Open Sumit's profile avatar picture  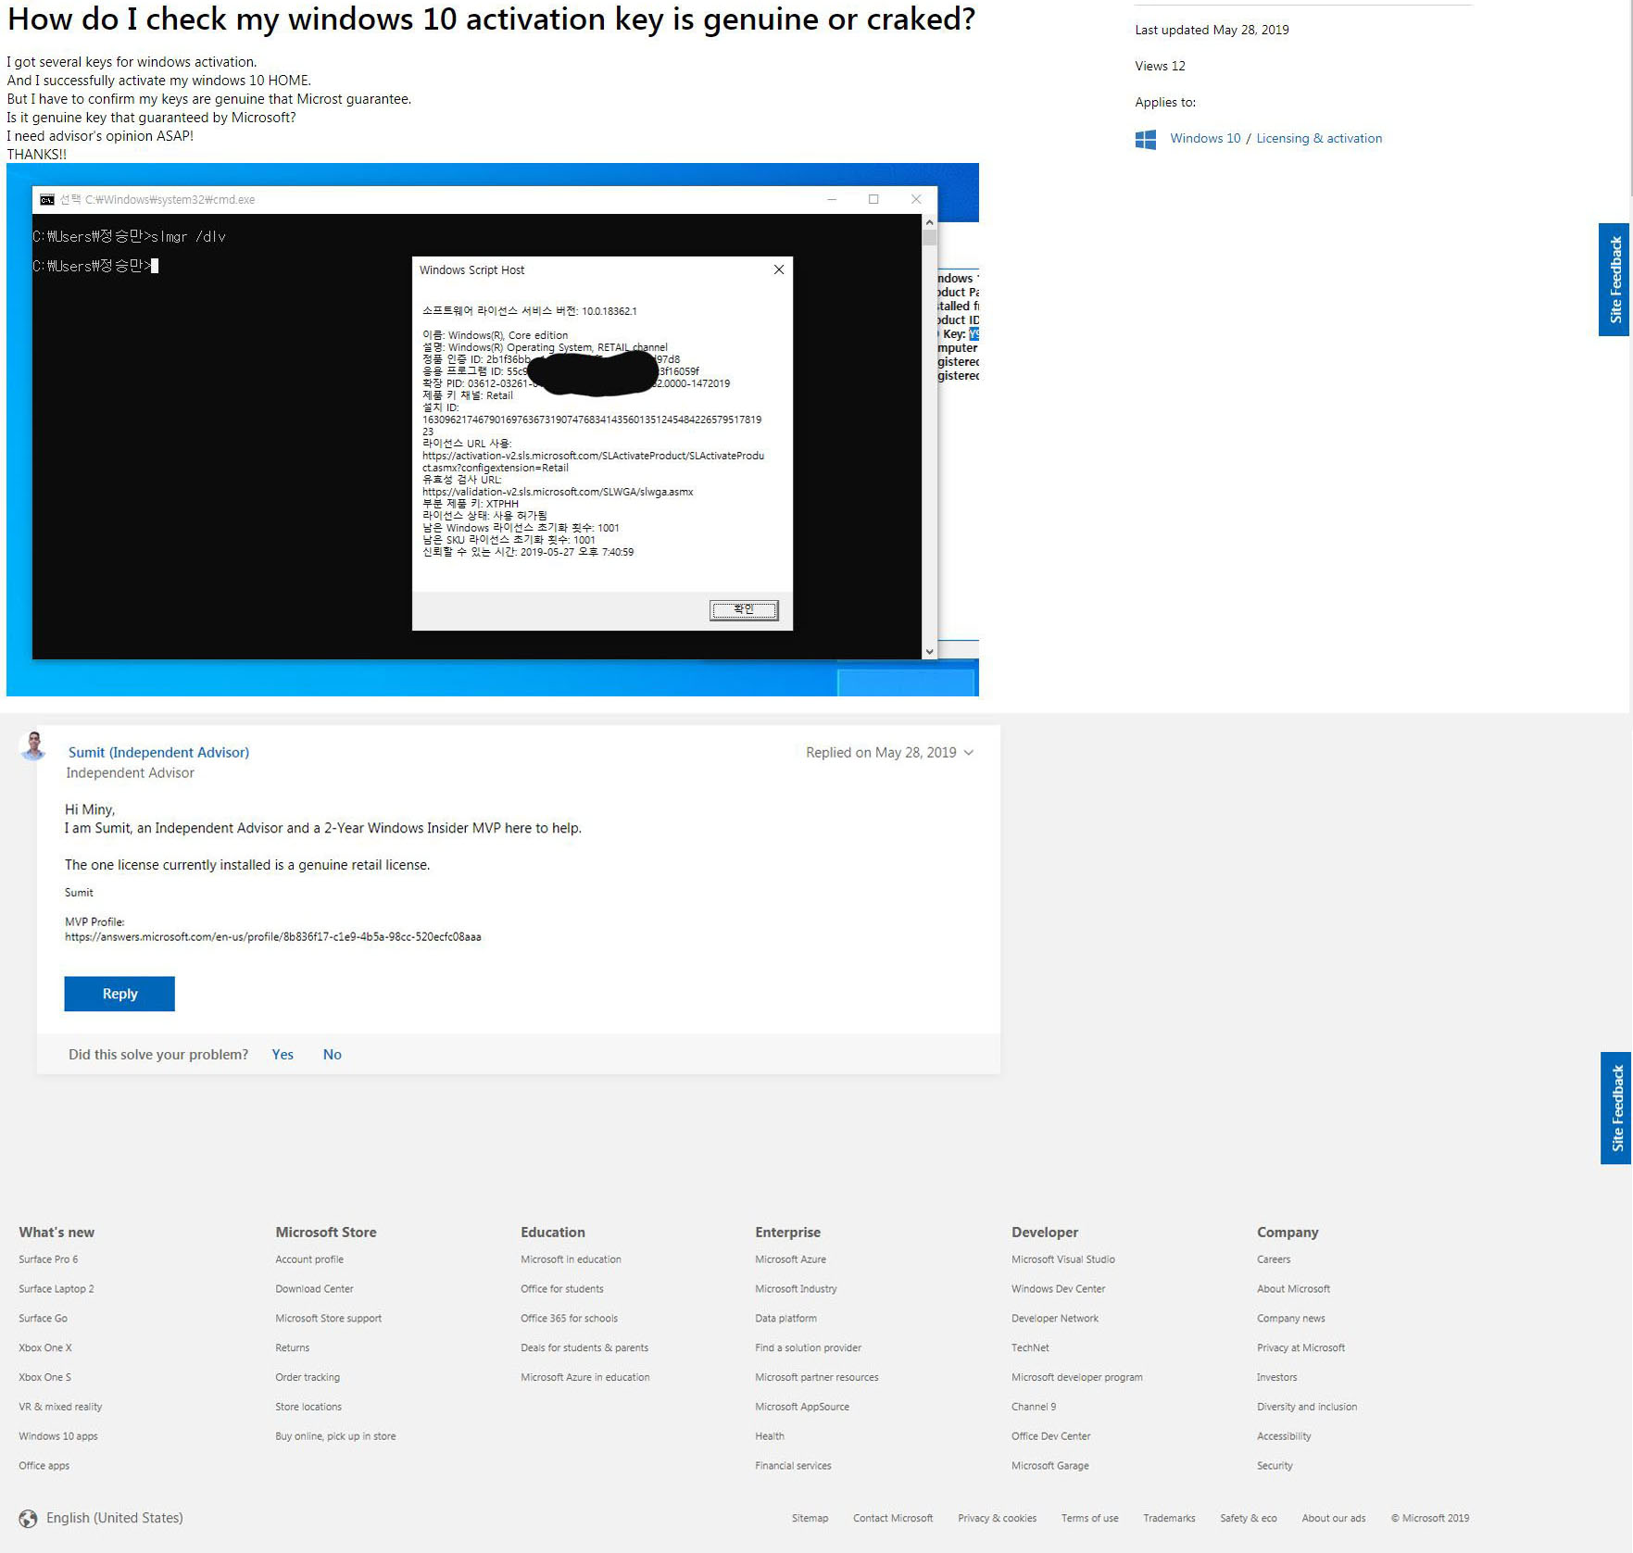pyautogui.click(x=33, y=746)
